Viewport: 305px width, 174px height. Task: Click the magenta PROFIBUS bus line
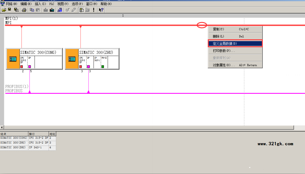tap(156, 94)
